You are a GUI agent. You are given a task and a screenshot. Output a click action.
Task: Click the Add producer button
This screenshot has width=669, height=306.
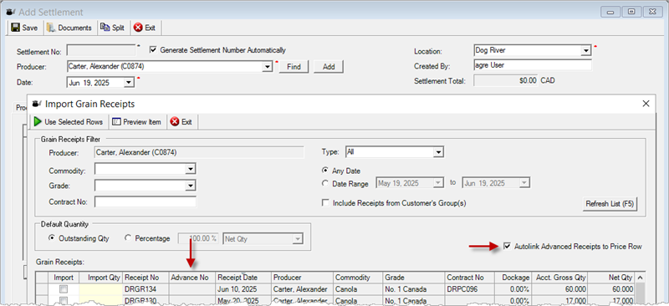click(329, 67)
